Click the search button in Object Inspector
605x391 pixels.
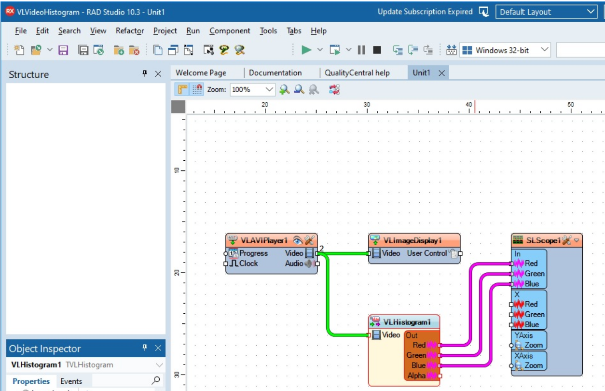tap(155, 381)
